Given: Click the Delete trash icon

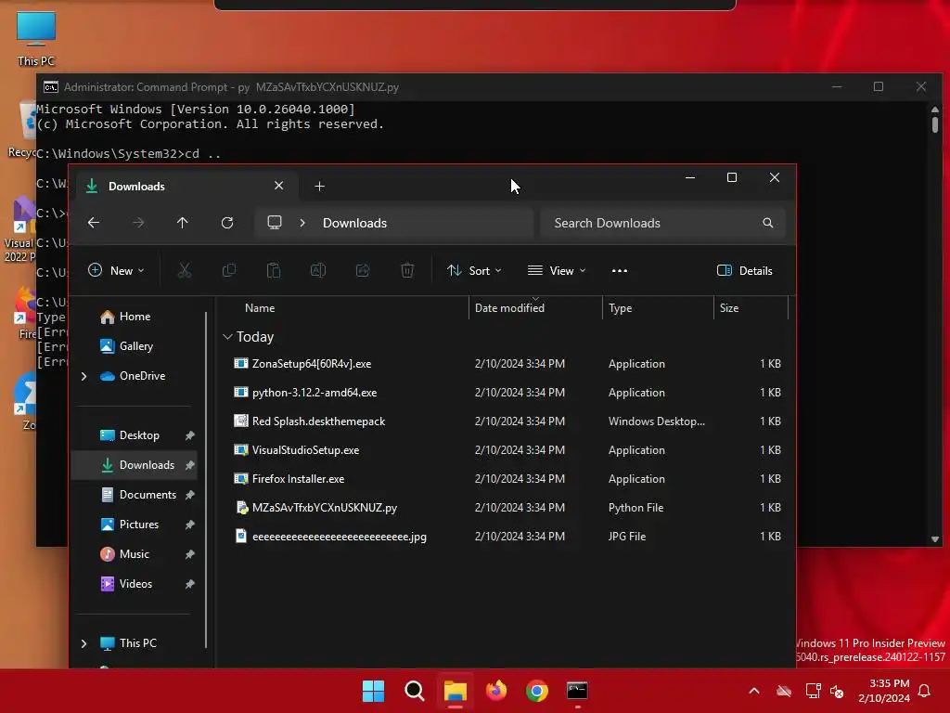Looking at the screenshot, I should (407, 270).
